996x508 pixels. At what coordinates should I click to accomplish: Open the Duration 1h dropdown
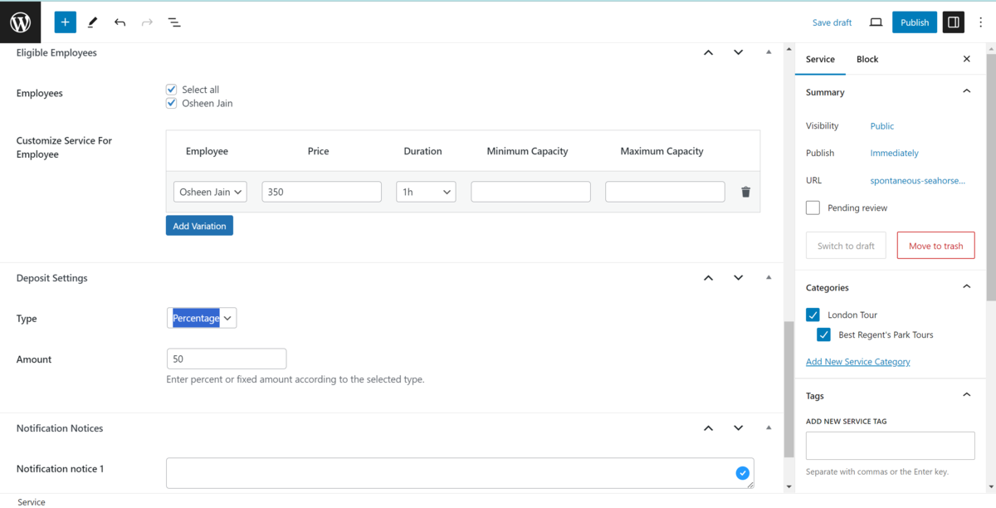pos(426,192)
